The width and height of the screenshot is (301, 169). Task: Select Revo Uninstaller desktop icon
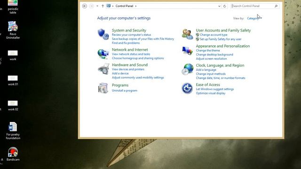13,30
